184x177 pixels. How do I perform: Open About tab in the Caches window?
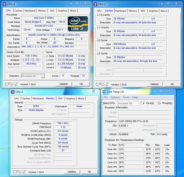coord(164,11)
